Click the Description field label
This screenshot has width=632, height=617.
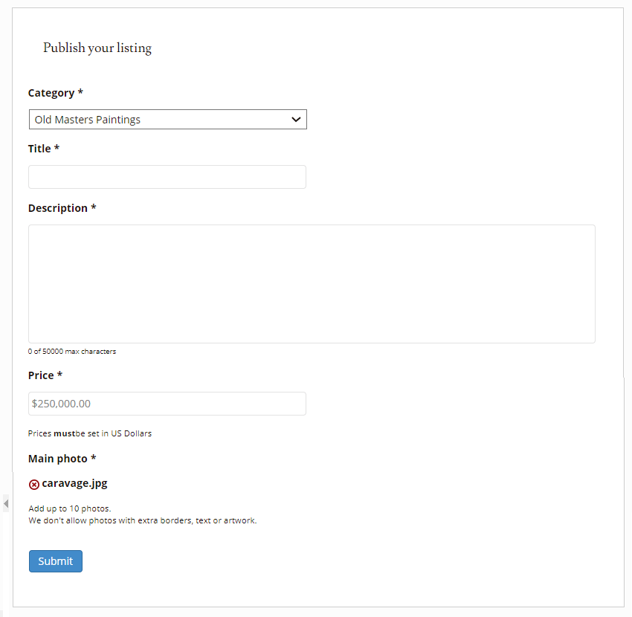(62, 208)
